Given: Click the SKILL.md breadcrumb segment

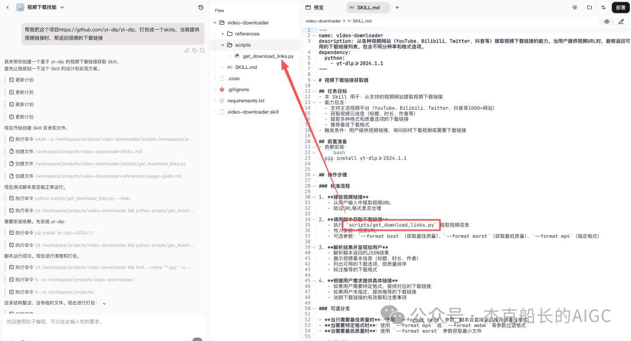Looking at the screenshot, I should 362,21.
